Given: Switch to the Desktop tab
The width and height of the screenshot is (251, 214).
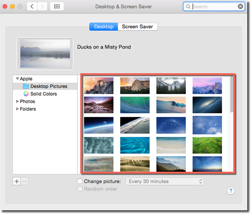Looking at the screenshot, I should (x=104, y=27).
